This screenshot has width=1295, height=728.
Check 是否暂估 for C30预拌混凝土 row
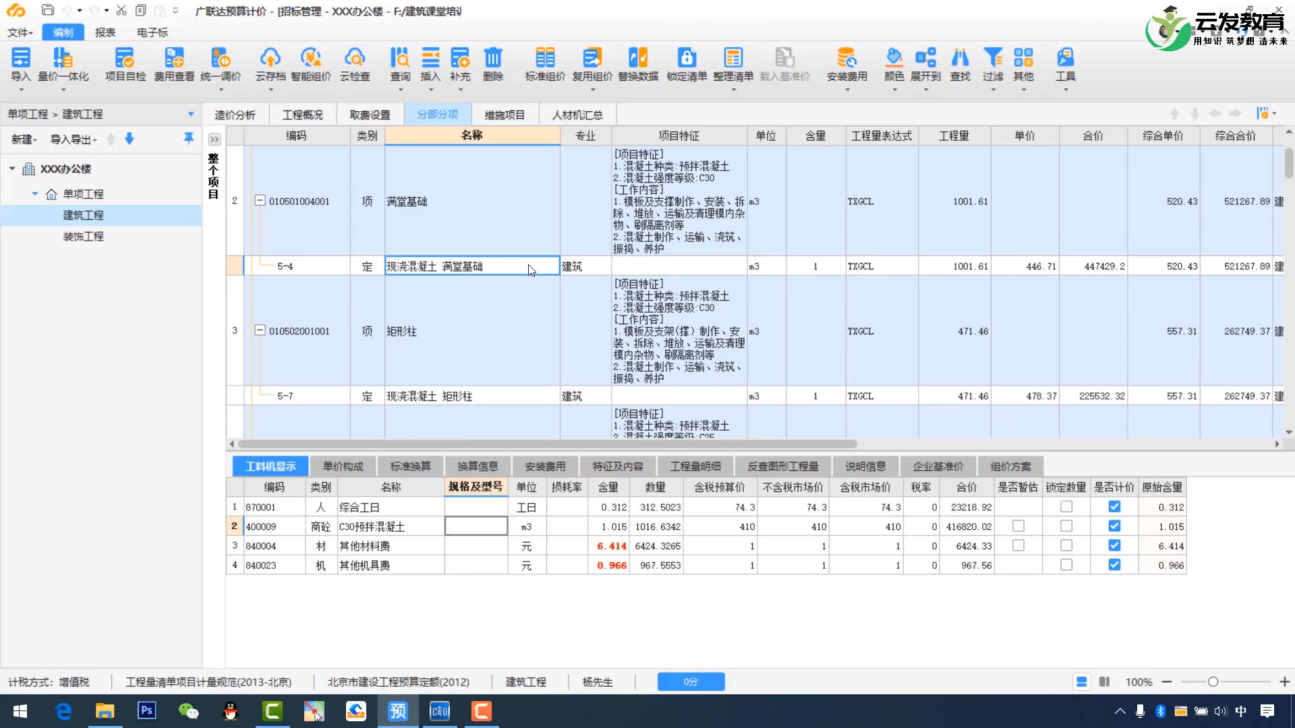pos(1018,526)
